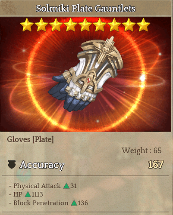This screenshot has width=173, height=215.
Task: Click the Block Penetration 136 line
Action: click(48, 203)
